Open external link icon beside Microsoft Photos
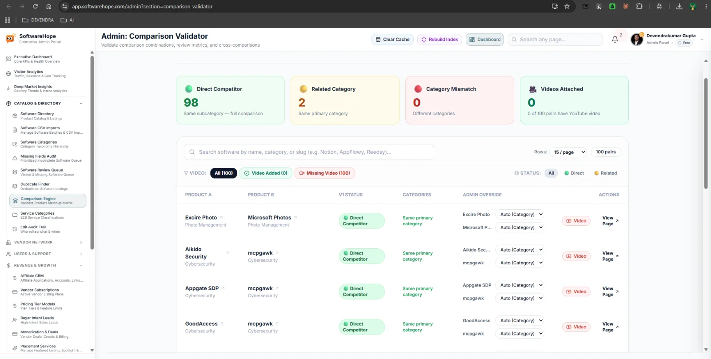 tap(296, 218)
